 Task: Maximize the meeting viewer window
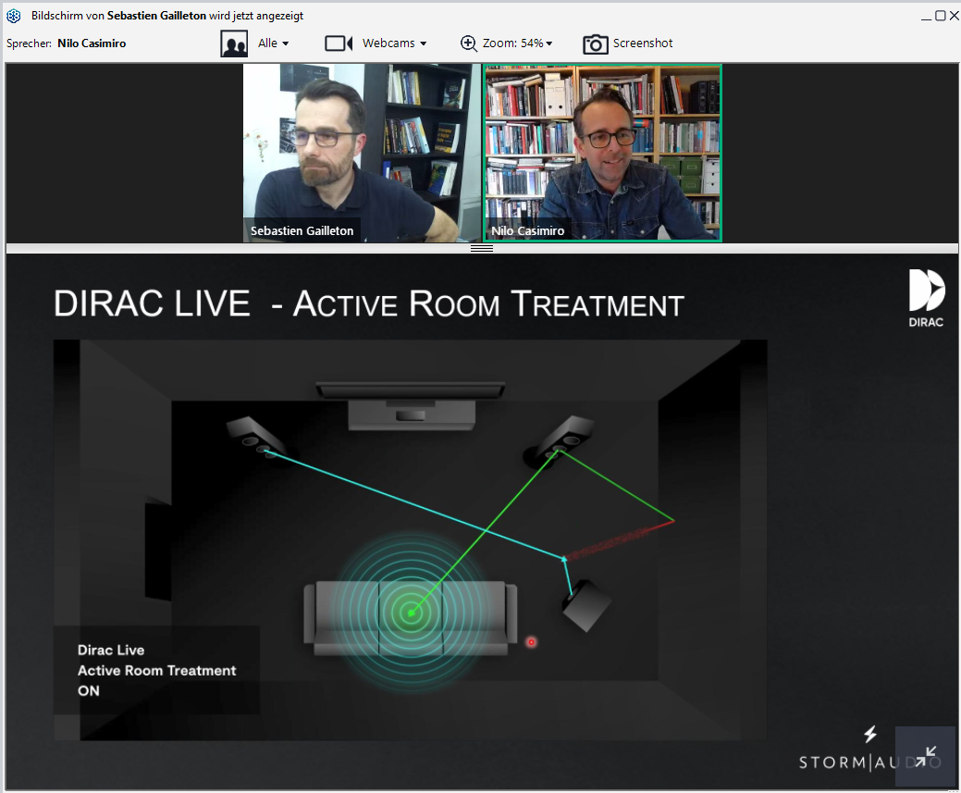point(940,16)
